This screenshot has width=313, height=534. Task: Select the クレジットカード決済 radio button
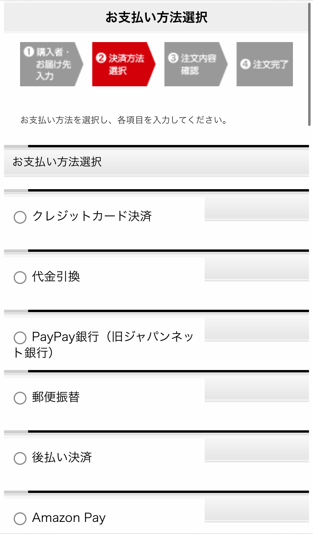(20, 217)
